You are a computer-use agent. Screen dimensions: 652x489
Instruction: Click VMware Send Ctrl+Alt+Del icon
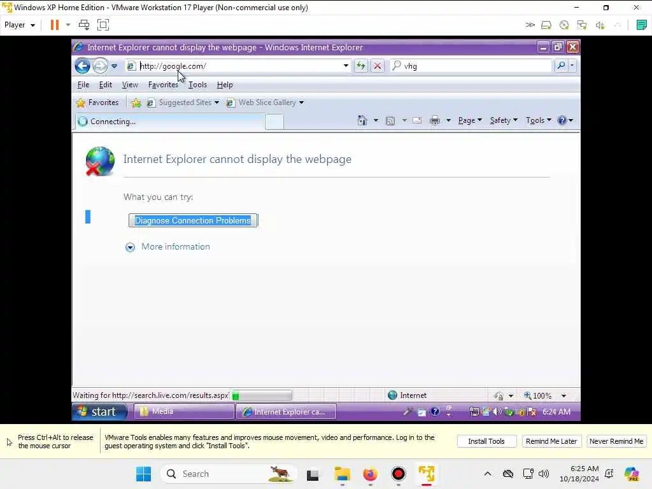(x=84, y=25)
